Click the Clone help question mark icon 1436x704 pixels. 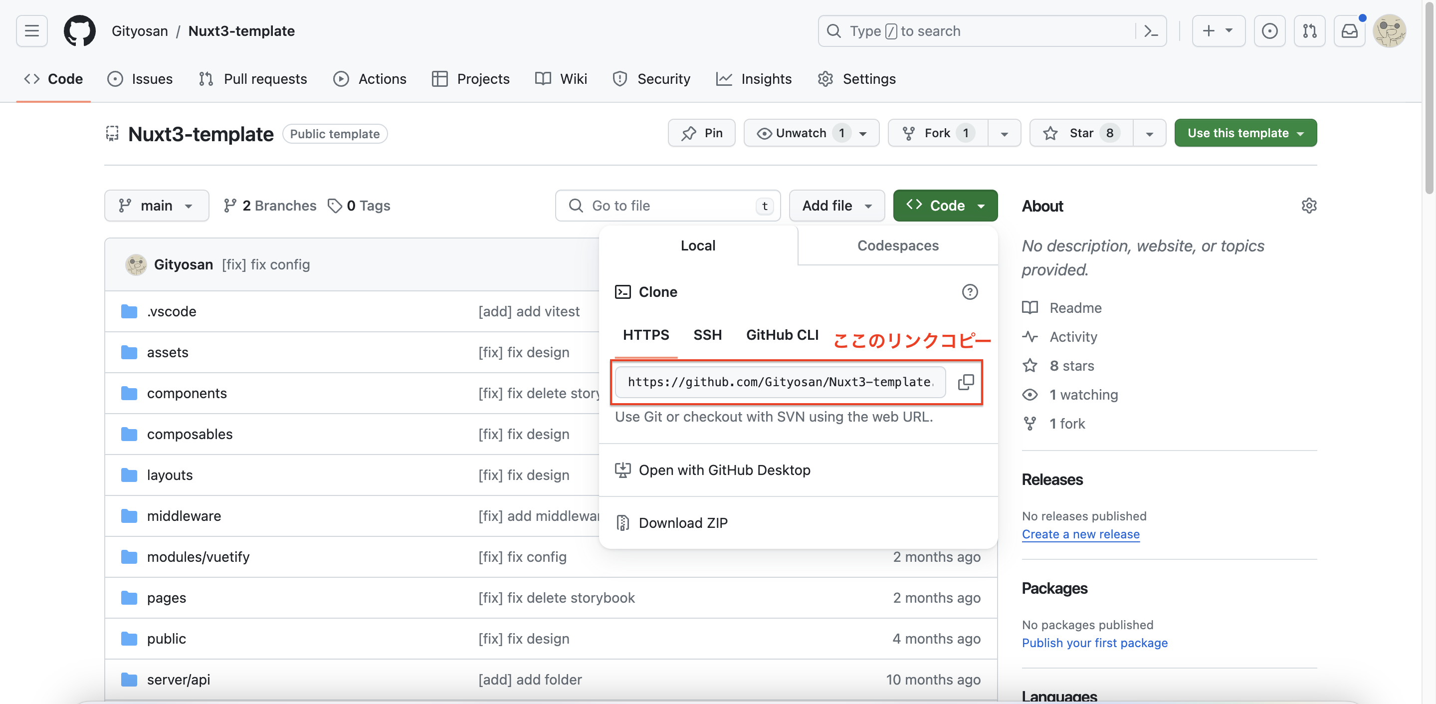point(970,292)
